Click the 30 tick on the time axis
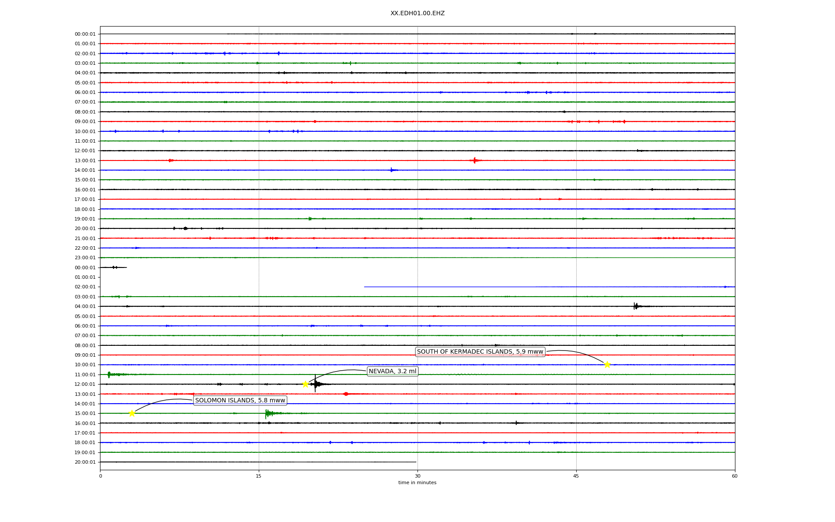 pos(417,476)
